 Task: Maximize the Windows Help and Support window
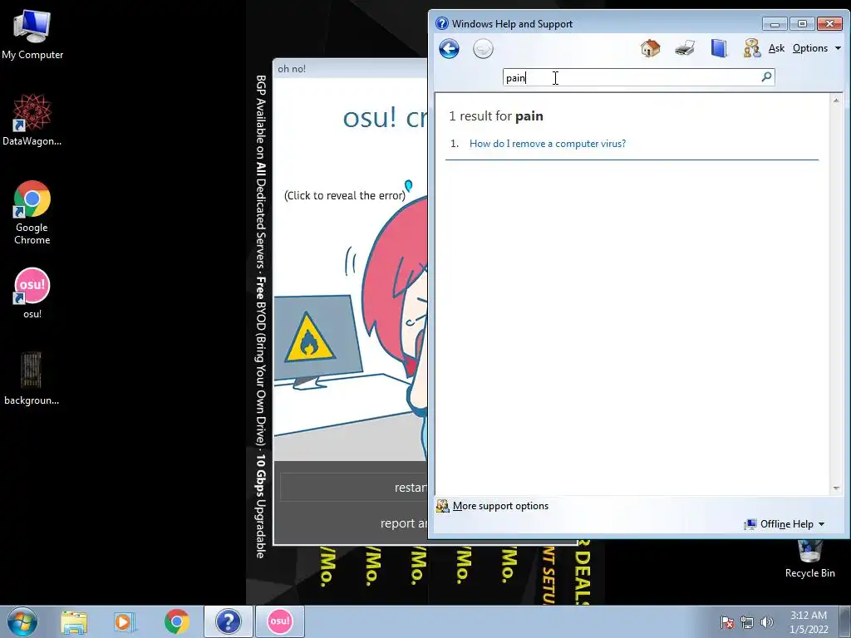(x=802, y=24)
